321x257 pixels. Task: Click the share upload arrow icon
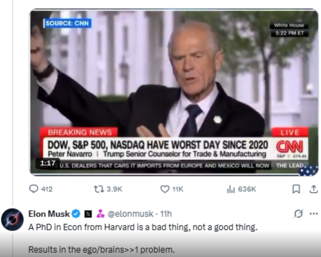(x=313, y=189)
